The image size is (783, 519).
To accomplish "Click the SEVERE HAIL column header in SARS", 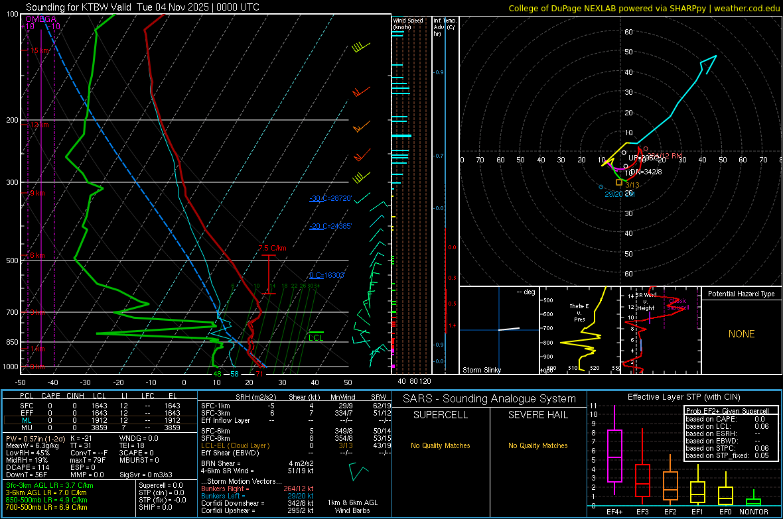I will 537,415.
